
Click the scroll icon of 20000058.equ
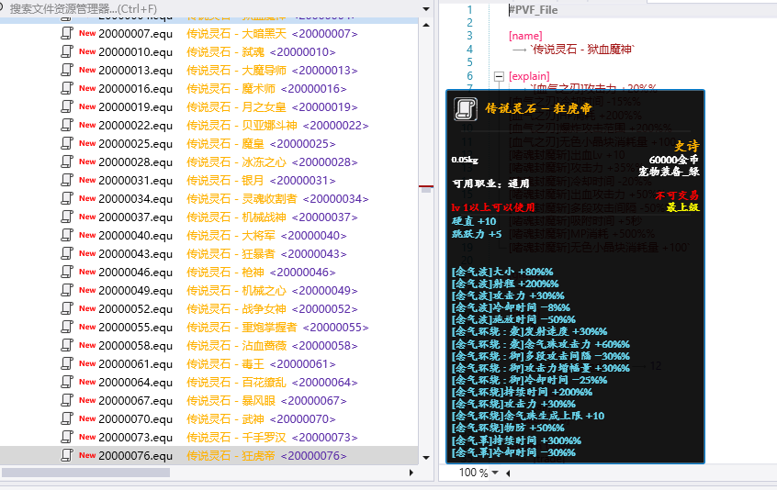tap(66, 345)
